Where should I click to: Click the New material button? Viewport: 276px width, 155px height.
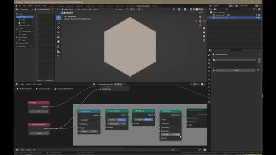point(236,70)
